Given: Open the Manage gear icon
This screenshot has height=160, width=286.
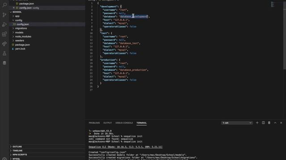Looking at the screenshot, I should (4, 159).
